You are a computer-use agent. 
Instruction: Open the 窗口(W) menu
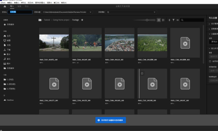coord(56,3)
